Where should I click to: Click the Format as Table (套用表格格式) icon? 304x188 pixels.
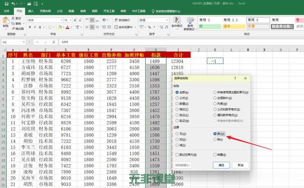tap(190, 20)
